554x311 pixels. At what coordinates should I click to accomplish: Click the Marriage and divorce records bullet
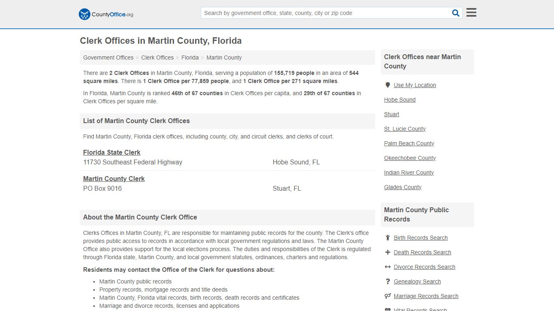169,306
